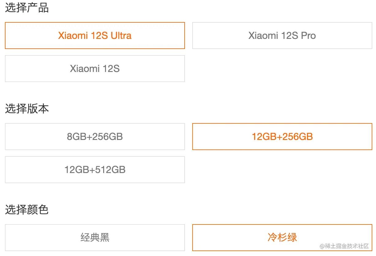Click the highlighted green 冷杉绿 box

point(282,237)
